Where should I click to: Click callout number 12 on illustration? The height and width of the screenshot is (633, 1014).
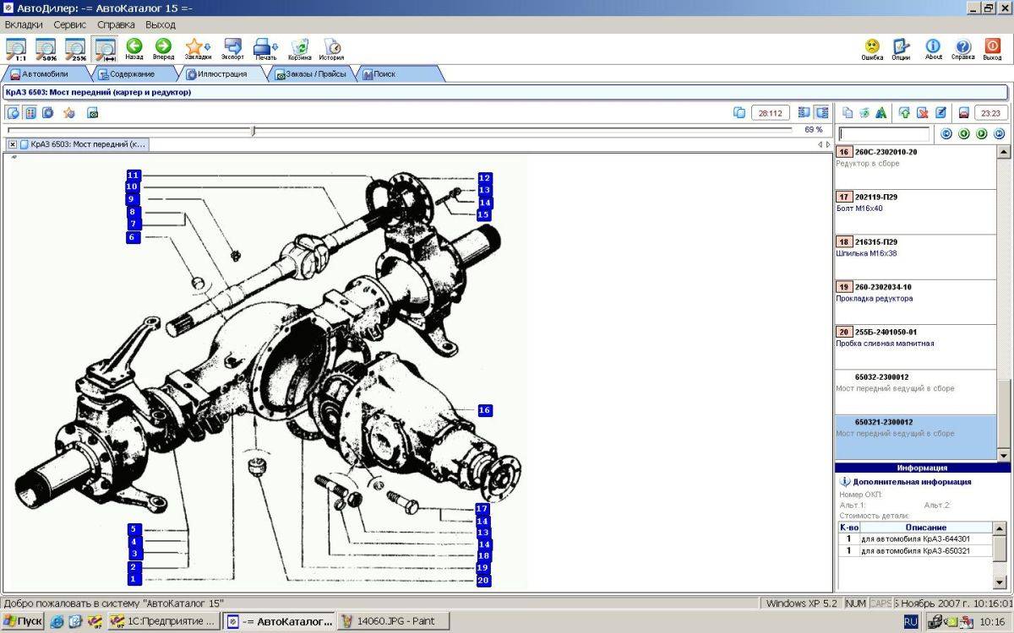pyautogui.click(x=484, y=178)
